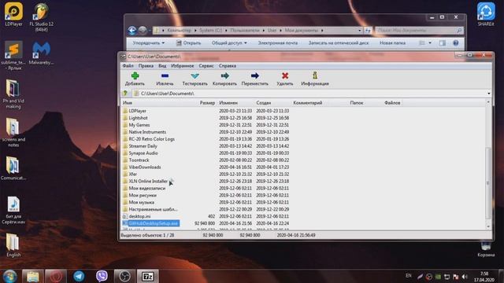This screenshot has height=283, width=504.
Task: Click the Explorer back navigation arrow
Action: click(132, 31)
